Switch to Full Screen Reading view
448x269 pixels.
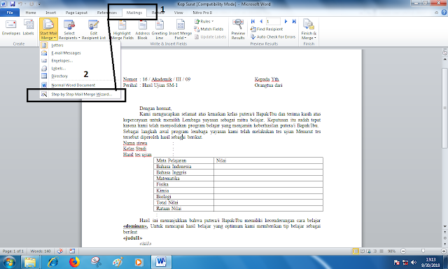[363, 251]
